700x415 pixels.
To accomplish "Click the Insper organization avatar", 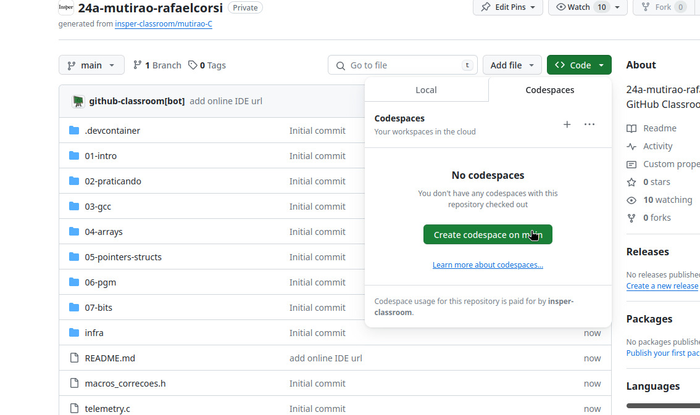I will (66, 7).
